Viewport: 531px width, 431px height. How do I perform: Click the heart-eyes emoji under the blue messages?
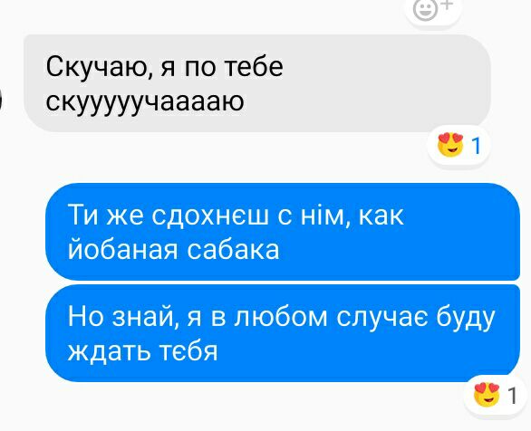[x=487, y=395]
